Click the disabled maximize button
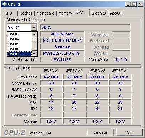Image resolution: width=145 pixels, height=138 pixels. coord(134,4)
